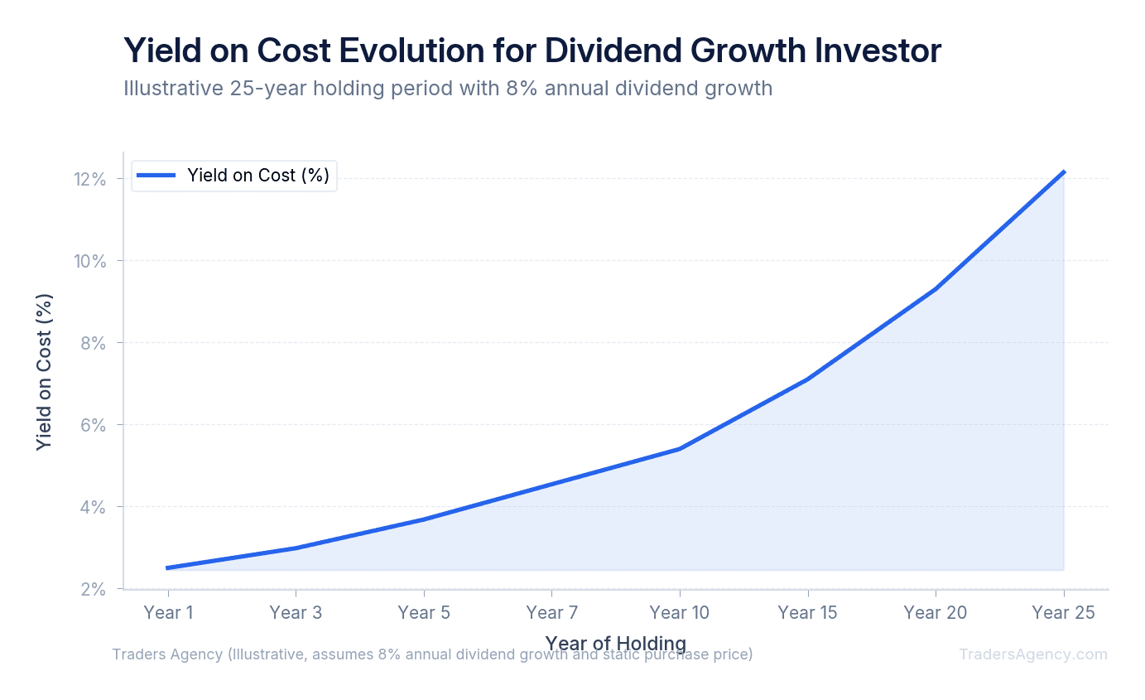Image resolution: width=1145 pixels, height=700 pixels.
Task: Click the 'Year 20' x-axis label
Action: tap(936, 613)
